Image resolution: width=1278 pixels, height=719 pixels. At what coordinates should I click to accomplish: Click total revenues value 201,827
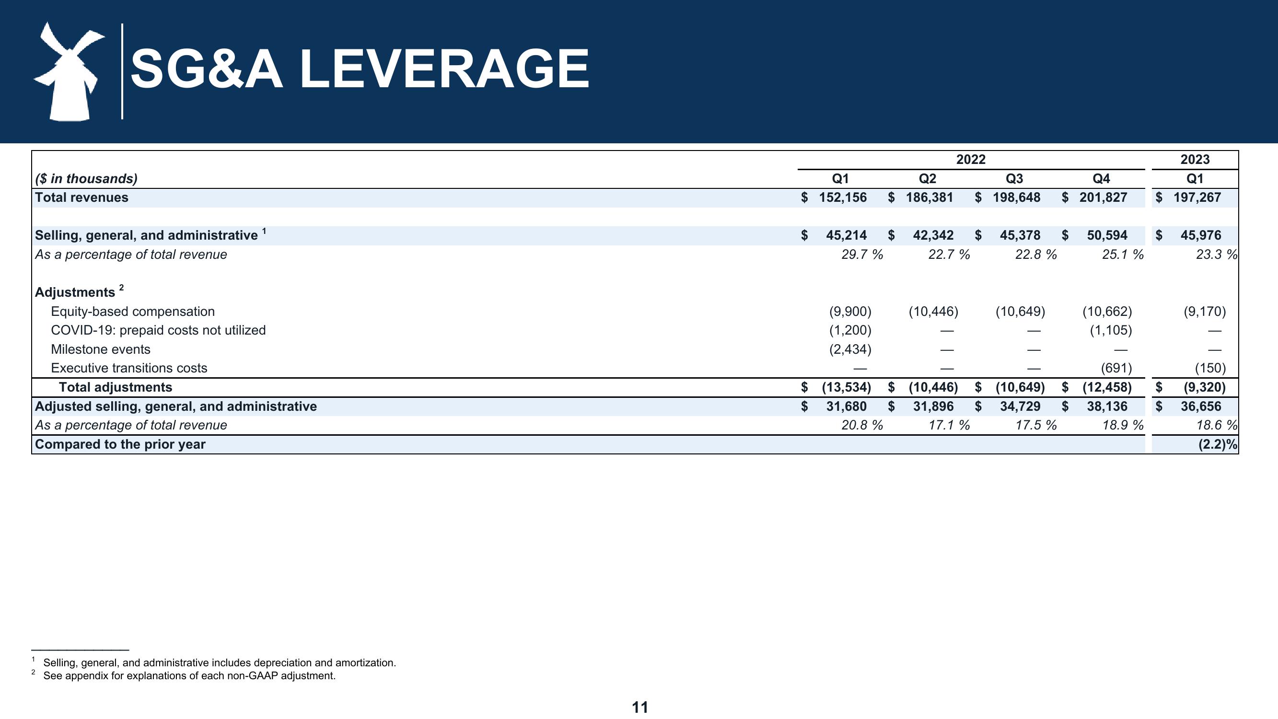pos(1103,197)
